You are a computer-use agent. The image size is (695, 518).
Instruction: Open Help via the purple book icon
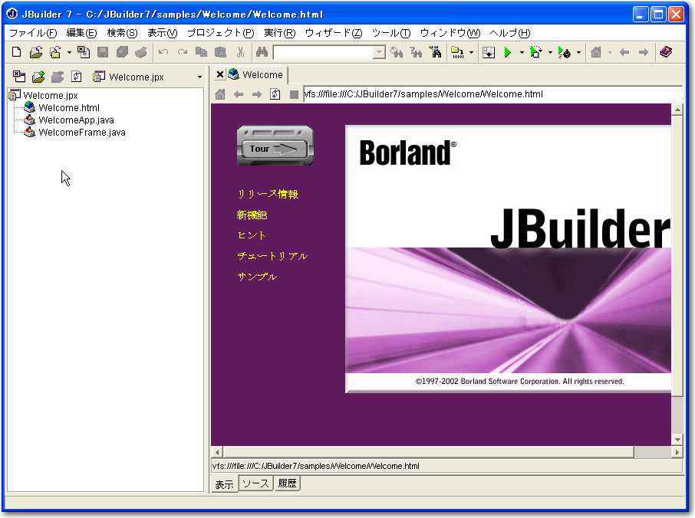coord(665,53)
